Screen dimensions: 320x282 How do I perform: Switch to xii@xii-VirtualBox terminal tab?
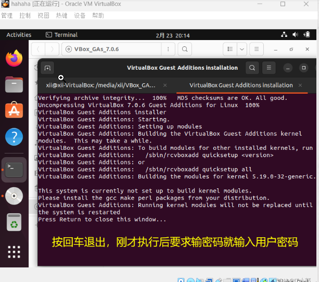pos(100,85)
